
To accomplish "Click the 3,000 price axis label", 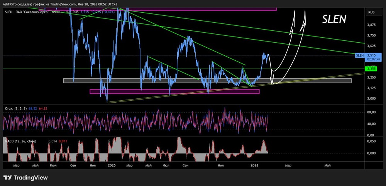I will 371,98.
